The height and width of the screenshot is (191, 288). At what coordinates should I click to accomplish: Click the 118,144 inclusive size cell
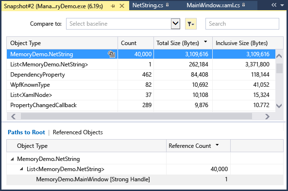(x=244, y=75)
